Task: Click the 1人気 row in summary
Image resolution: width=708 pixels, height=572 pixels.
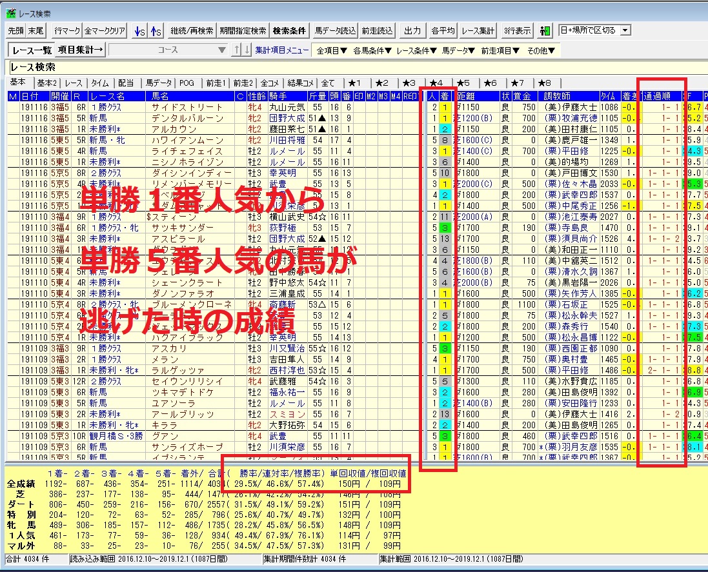Action: tap(204, 535)
